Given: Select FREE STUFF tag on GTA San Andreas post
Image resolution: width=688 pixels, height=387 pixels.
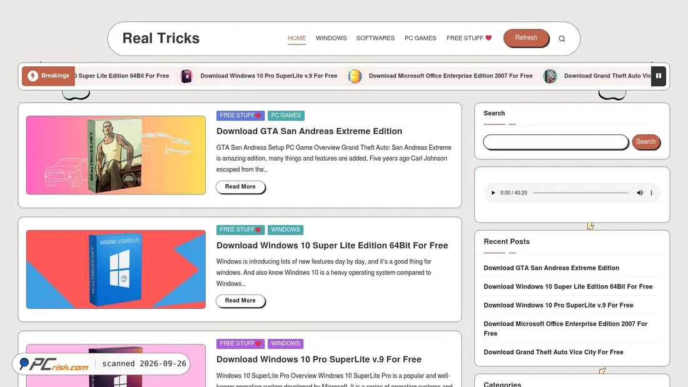Looking at the screenshot, I should 240,116.
